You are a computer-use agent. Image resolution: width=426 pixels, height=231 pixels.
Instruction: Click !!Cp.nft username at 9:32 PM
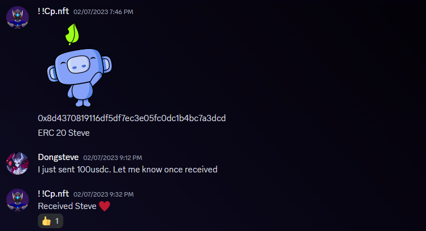pos(53,194)
